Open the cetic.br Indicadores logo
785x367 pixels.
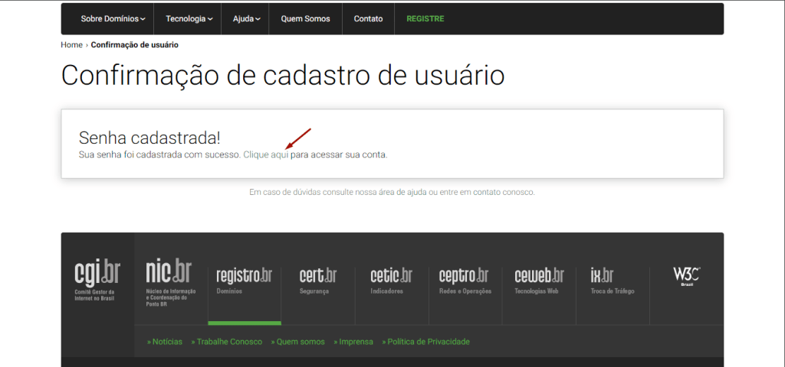point(391,280)
